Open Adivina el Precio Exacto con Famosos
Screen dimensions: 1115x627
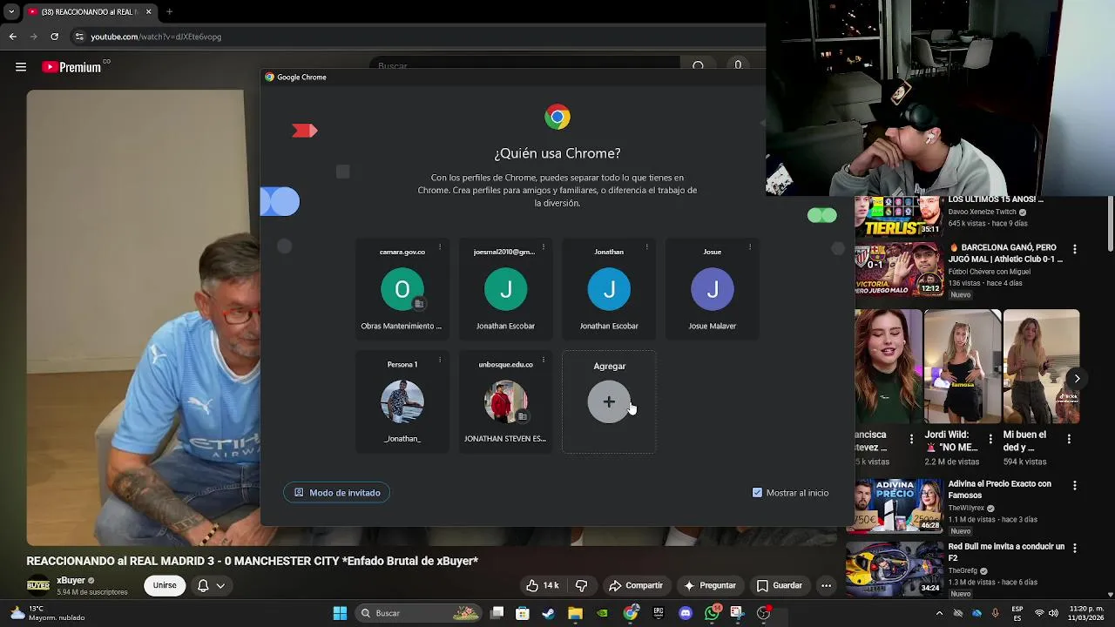[x=1000, y=489]
